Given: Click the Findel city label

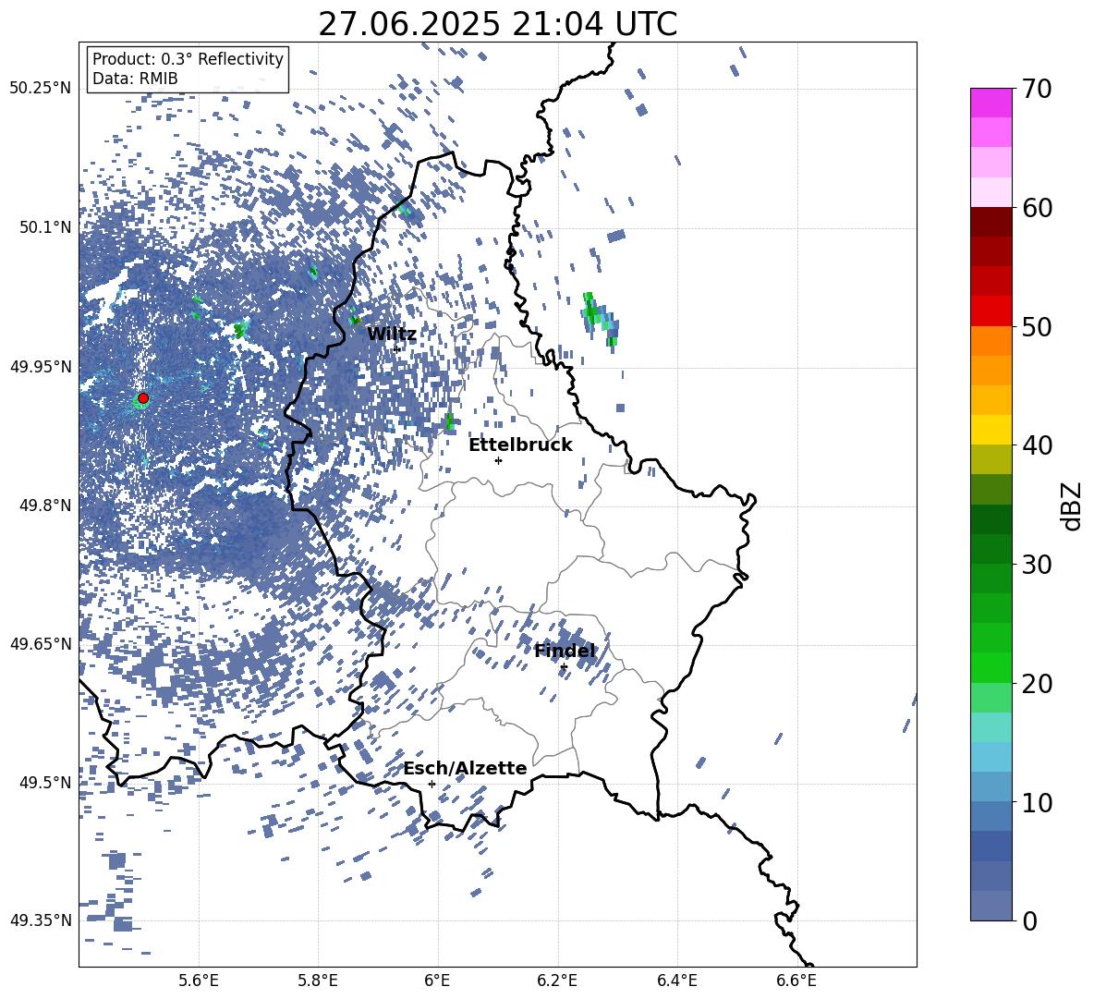Looking at the screenshot, I should click(x=565, y=651).
